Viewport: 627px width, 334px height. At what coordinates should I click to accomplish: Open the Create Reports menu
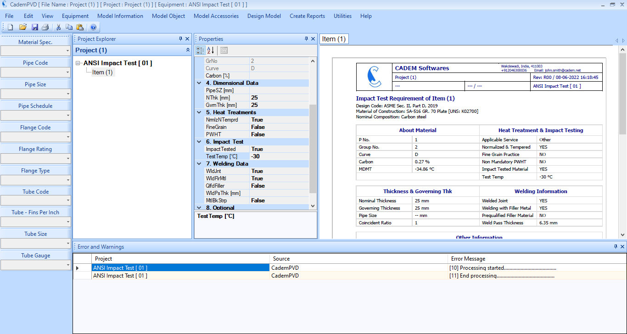(307, 16)
